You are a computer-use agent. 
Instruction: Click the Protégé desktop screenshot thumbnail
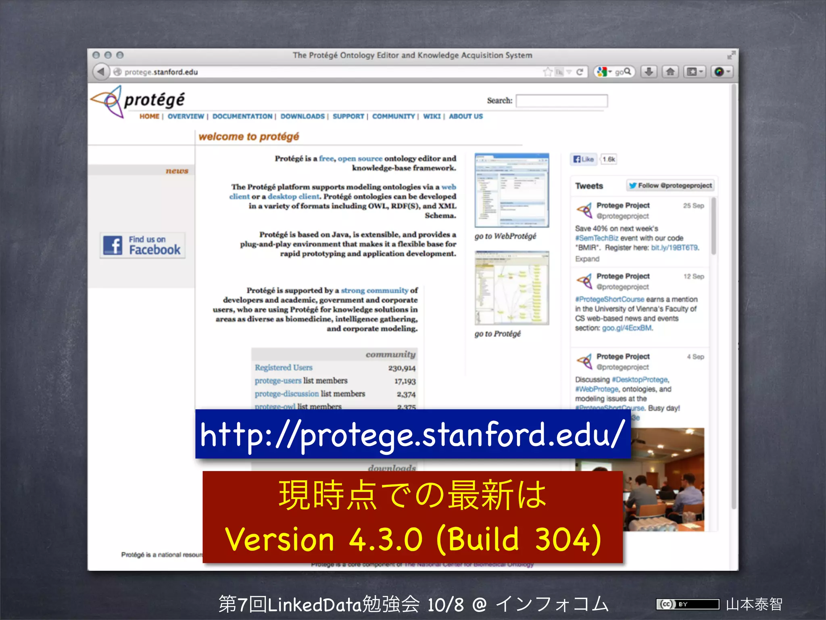click(x=512, y=288)
